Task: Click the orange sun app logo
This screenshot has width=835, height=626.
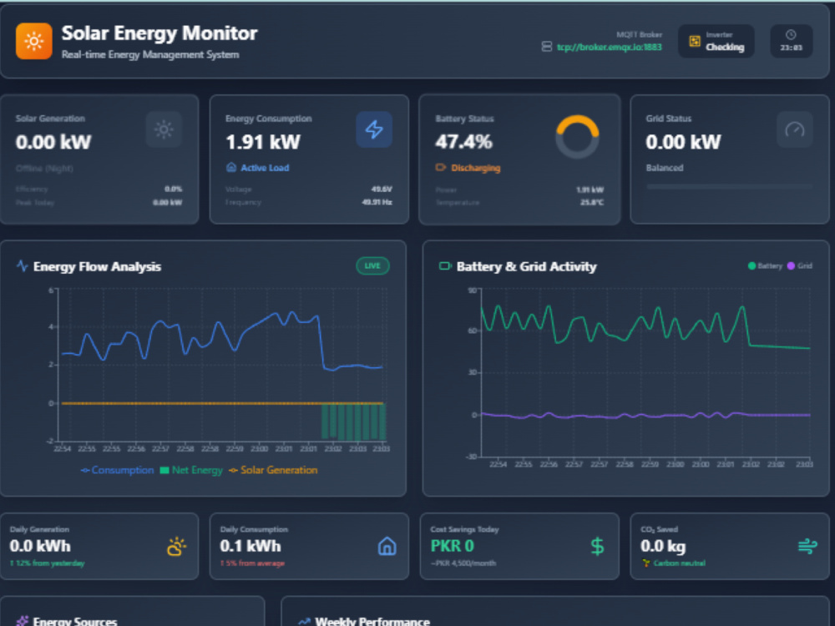Action: point(34,41)
